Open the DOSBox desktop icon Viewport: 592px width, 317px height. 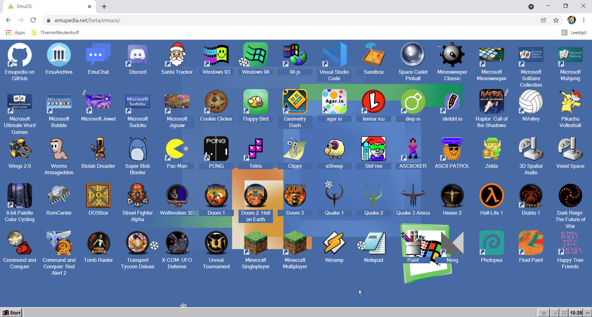click(x=98, y=196)
